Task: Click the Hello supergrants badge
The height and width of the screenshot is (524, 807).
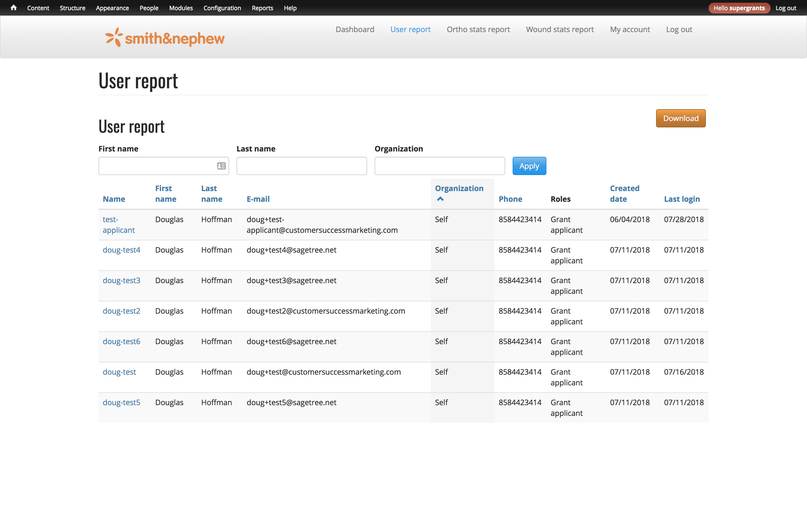Action: [739, 8]
